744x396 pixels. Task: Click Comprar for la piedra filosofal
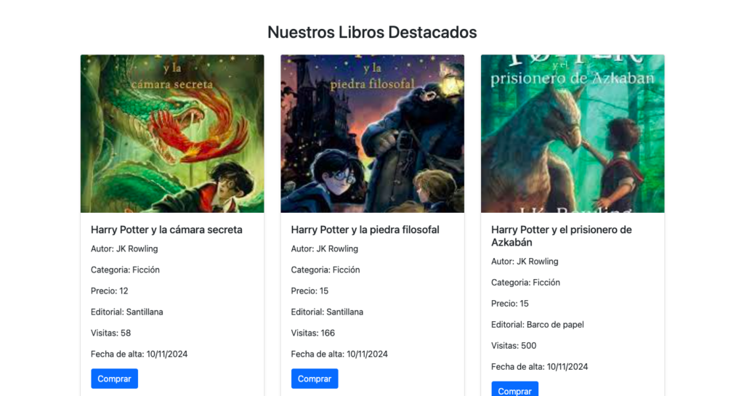point(315,379)
